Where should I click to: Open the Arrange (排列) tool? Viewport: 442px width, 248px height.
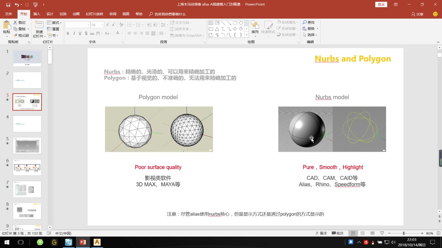click(255, 28)
